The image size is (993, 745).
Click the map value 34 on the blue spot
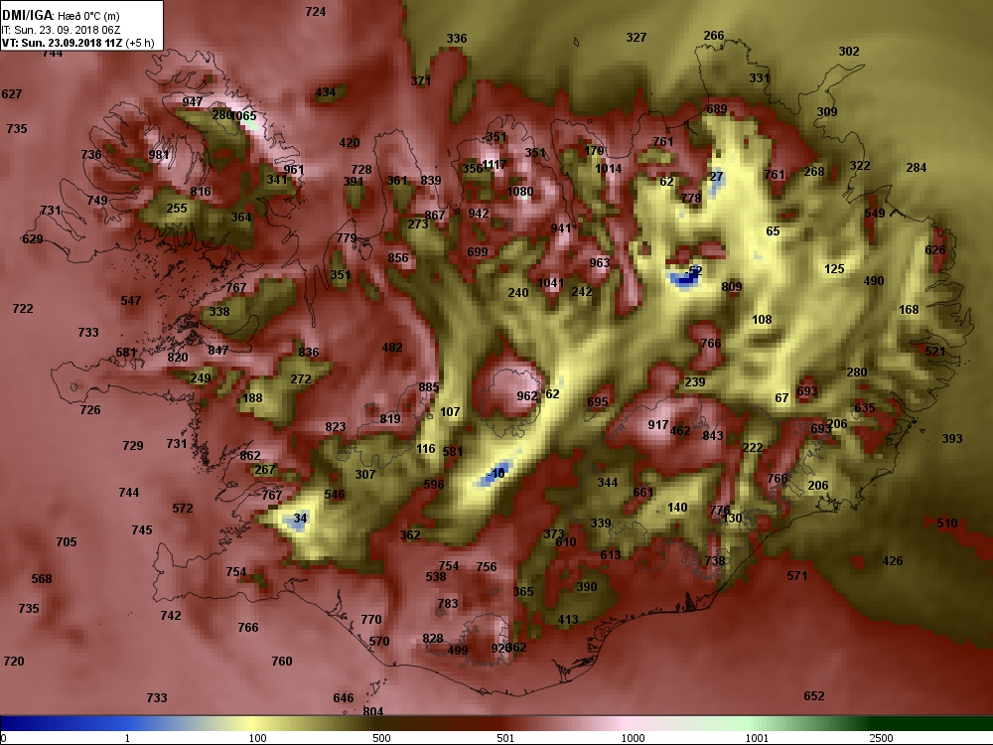point(300,519)
